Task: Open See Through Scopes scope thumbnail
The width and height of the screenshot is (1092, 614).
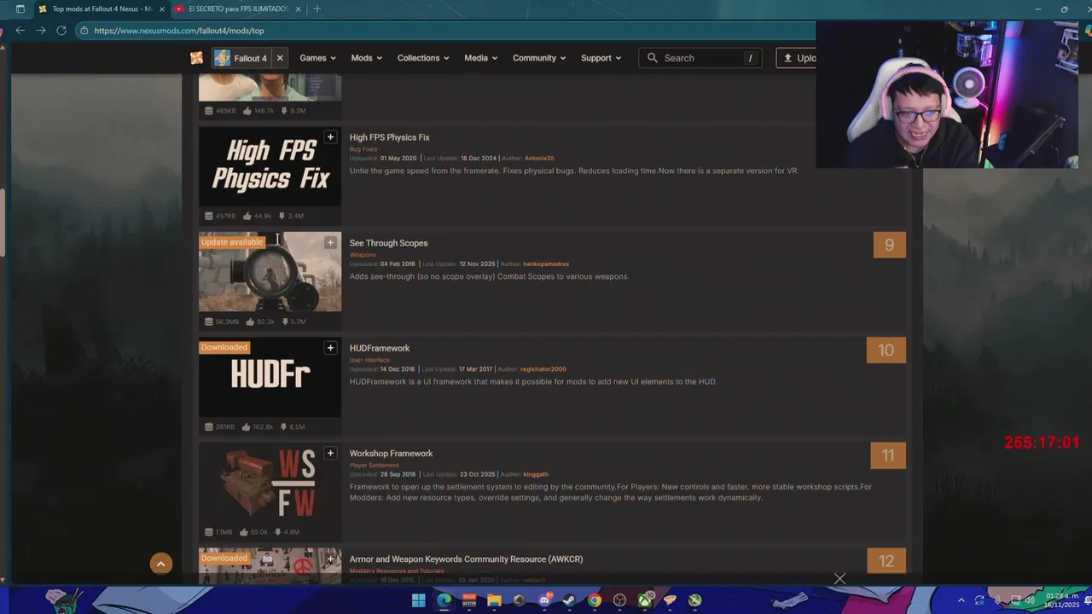Action: tap(270, 272)
